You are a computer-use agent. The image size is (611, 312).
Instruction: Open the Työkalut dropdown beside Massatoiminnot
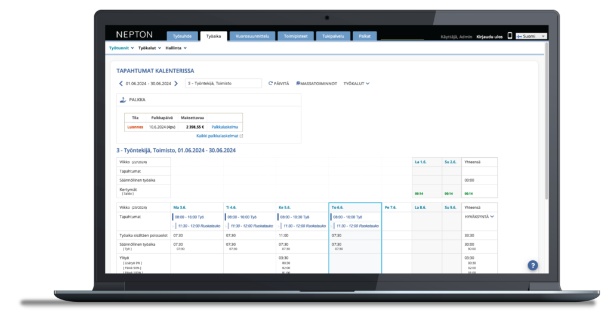coord(356,83)
